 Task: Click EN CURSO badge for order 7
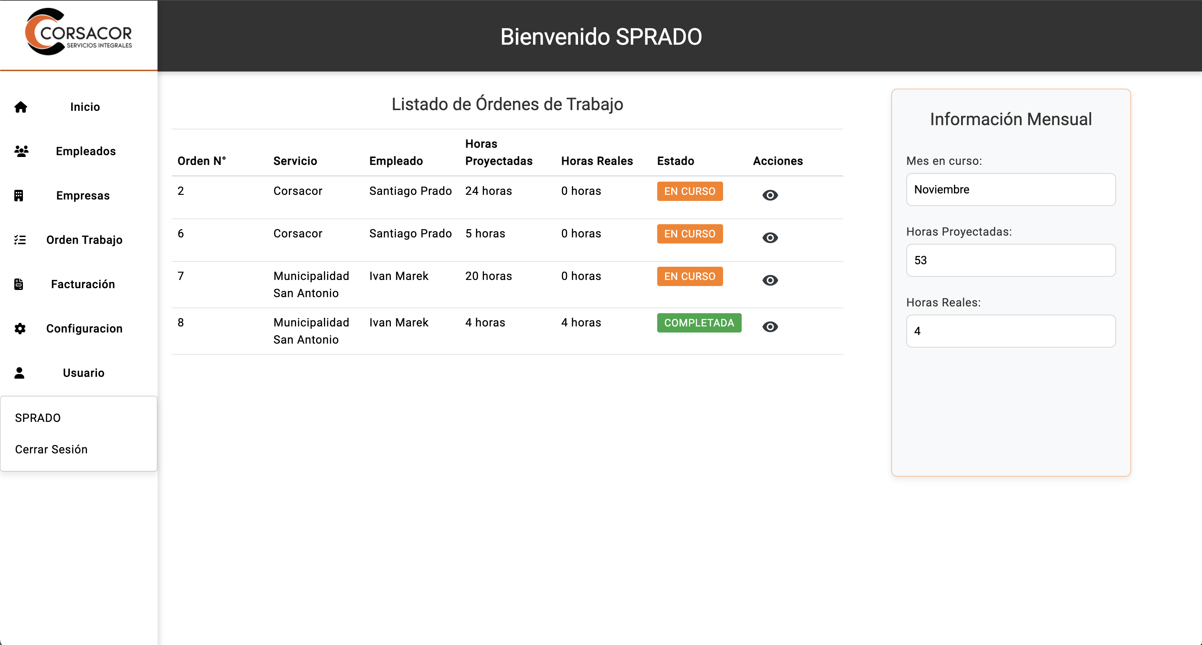(x=689, y=276)
